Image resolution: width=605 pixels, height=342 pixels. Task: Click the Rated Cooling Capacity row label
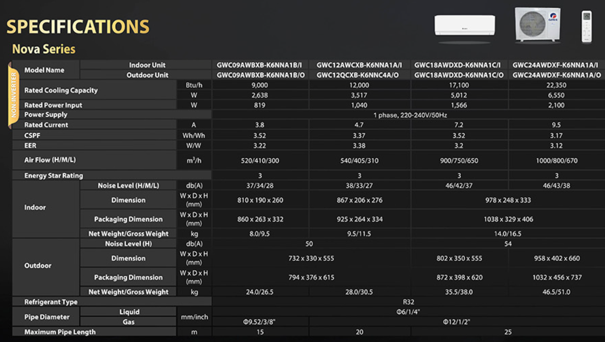[61, 90]
